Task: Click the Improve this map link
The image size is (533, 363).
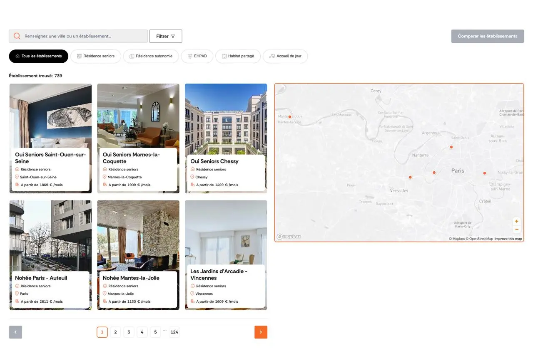Action: click(x=508, y=239)
